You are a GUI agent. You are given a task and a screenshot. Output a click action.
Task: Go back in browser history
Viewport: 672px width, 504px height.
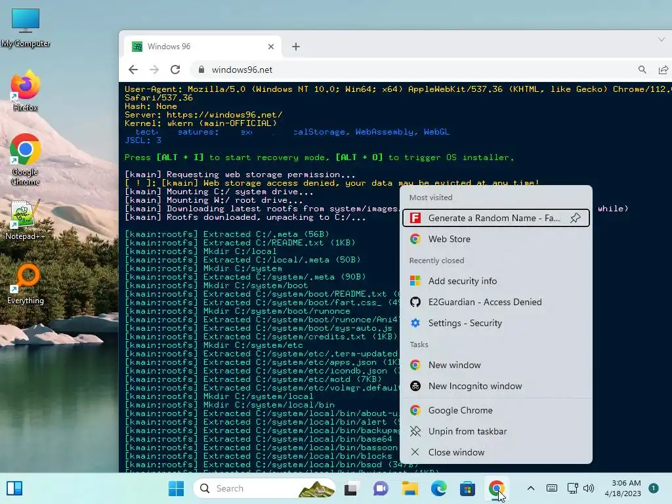[x=133, y=70]
